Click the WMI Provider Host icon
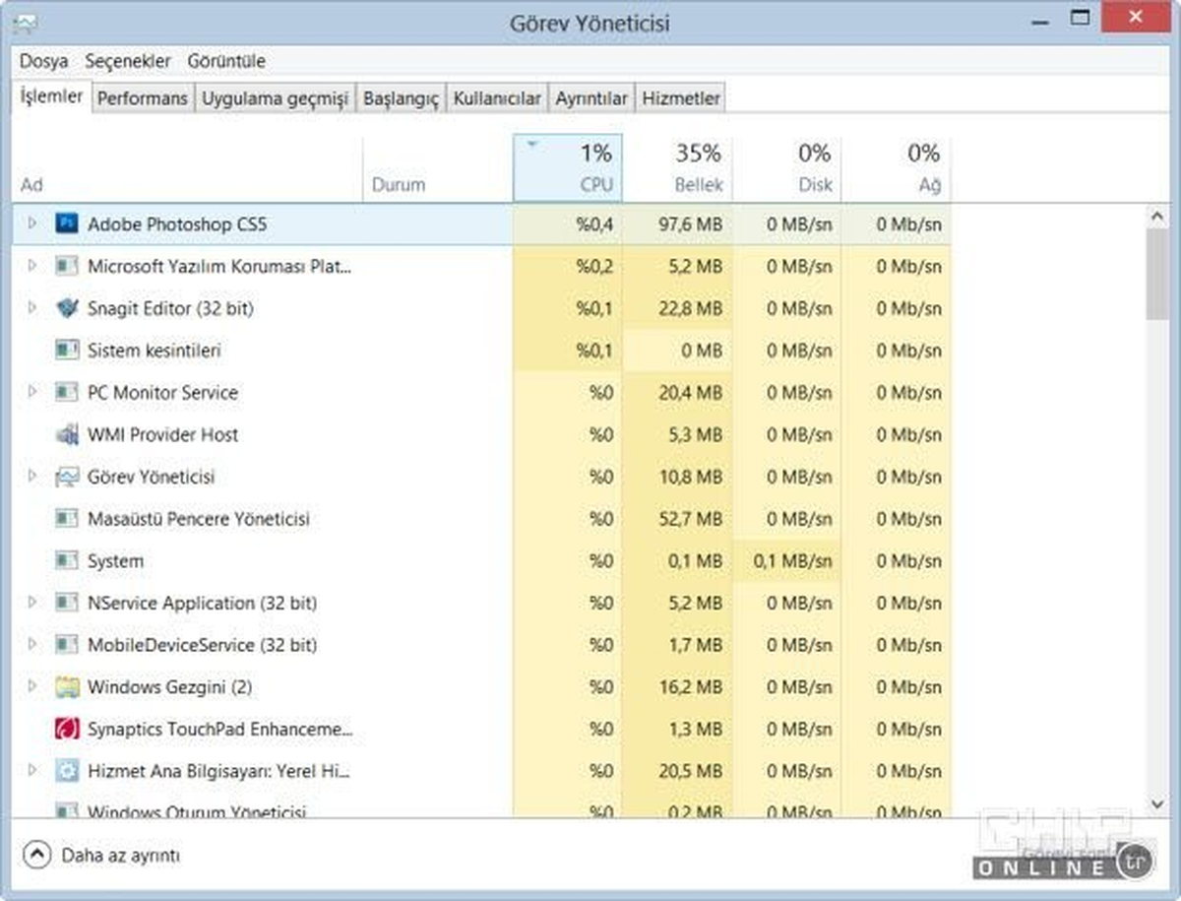 click(67, 434)
